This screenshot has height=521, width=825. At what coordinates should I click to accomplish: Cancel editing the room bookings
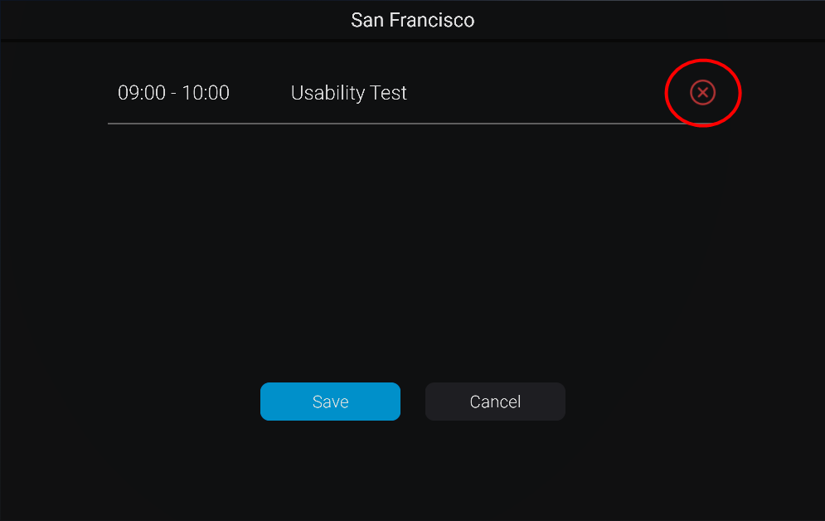click(495, 402)
